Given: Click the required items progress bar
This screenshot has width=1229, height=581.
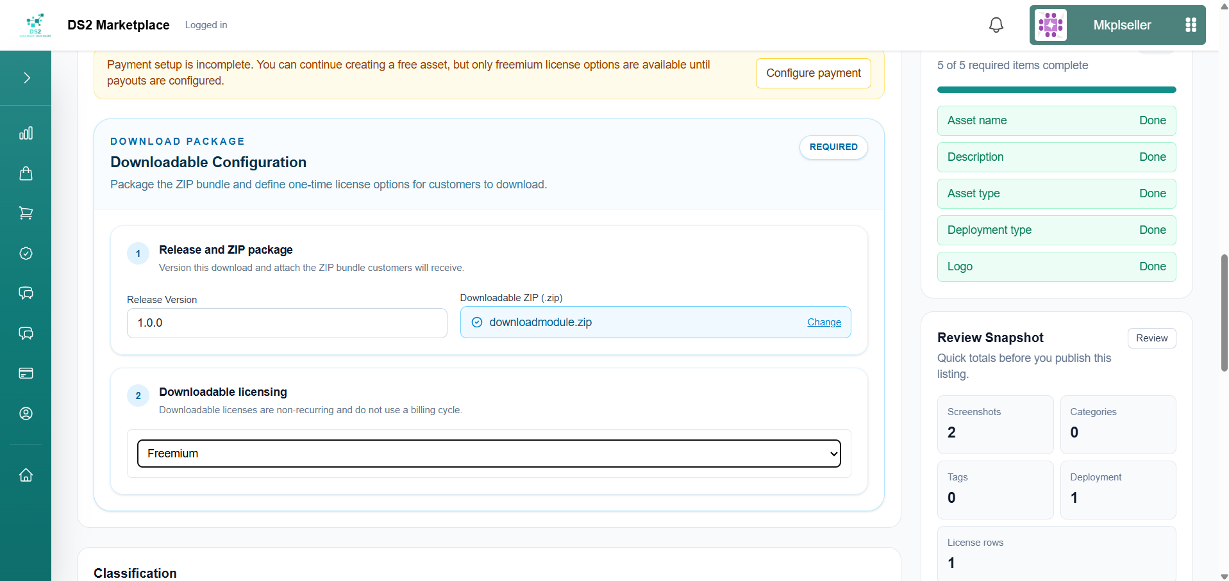Looking at the screenshot, I should pos(1056,90).
